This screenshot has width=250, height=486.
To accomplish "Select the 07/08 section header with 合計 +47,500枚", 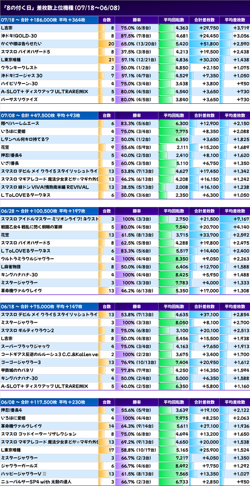I will click(x=49, y=115).
